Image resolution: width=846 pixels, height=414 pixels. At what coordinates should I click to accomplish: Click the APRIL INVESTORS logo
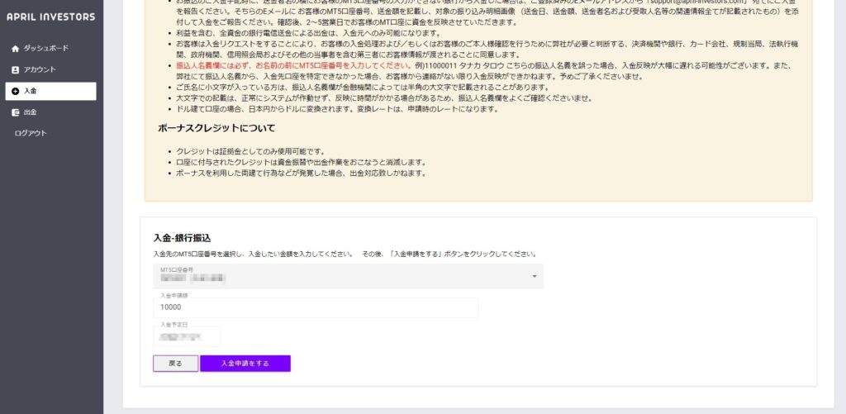pyautogui.click(x=50, y=17)
